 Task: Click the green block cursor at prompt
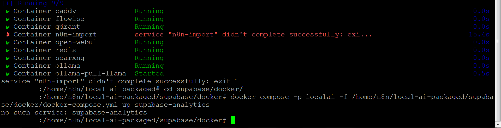click(233, 120)
